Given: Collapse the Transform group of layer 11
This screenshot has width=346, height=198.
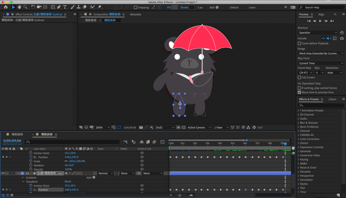Looking at the screenshot, I should (x=23, y=182).
